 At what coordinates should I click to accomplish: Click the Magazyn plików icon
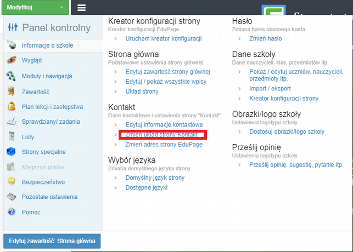coord(11,167)
